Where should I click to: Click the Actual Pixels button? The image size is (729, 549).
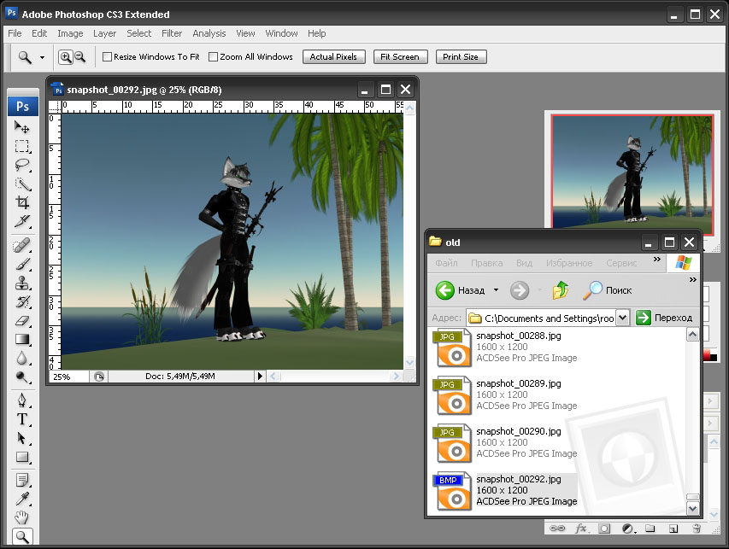tap(333, 57)
